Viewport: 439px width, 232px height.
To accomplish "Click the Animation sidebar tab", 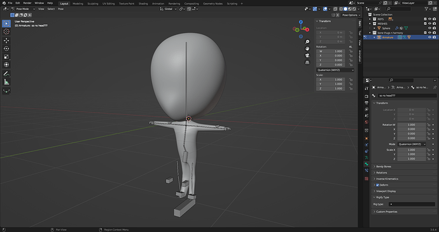I will (359, 56).
